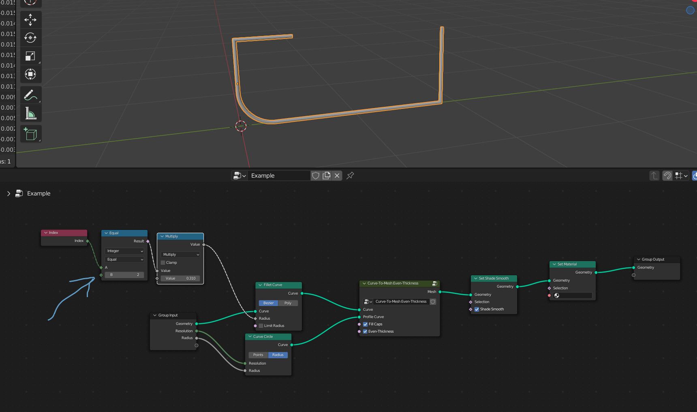Toggle Limit Radius checkbox in Fillet Curve

pos(261,326)
